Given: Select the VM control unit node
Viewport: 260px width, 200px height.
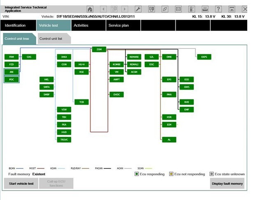Looking at the screenshot, I should coord(116,72).
